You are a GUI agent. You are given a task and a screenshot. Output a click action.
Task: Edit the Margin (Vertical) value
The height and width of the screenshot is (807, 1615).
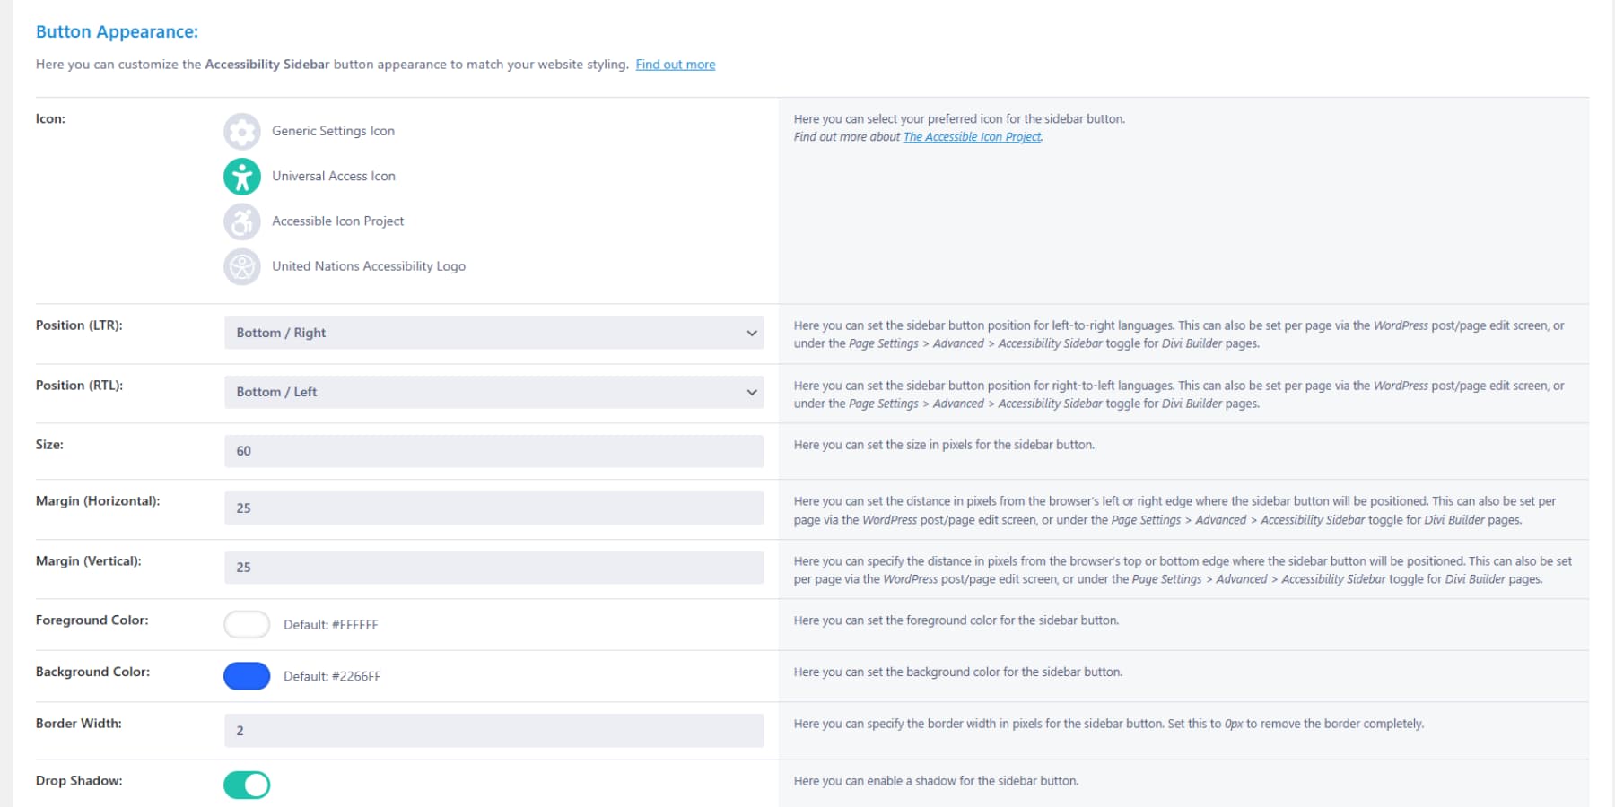pos(493,567)
